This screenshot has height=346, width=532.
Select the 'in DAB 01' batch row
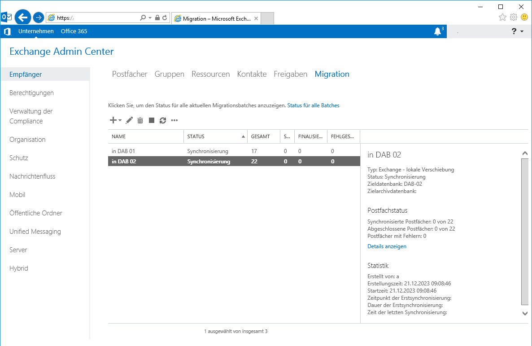(x=123, y=151)
